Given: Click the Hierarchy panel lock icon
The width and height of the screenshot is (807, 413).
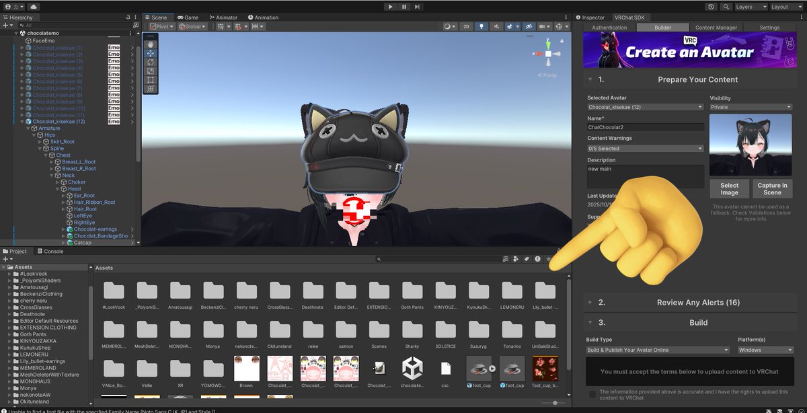Looking at the screenshot, I should (x=128, y=17).
